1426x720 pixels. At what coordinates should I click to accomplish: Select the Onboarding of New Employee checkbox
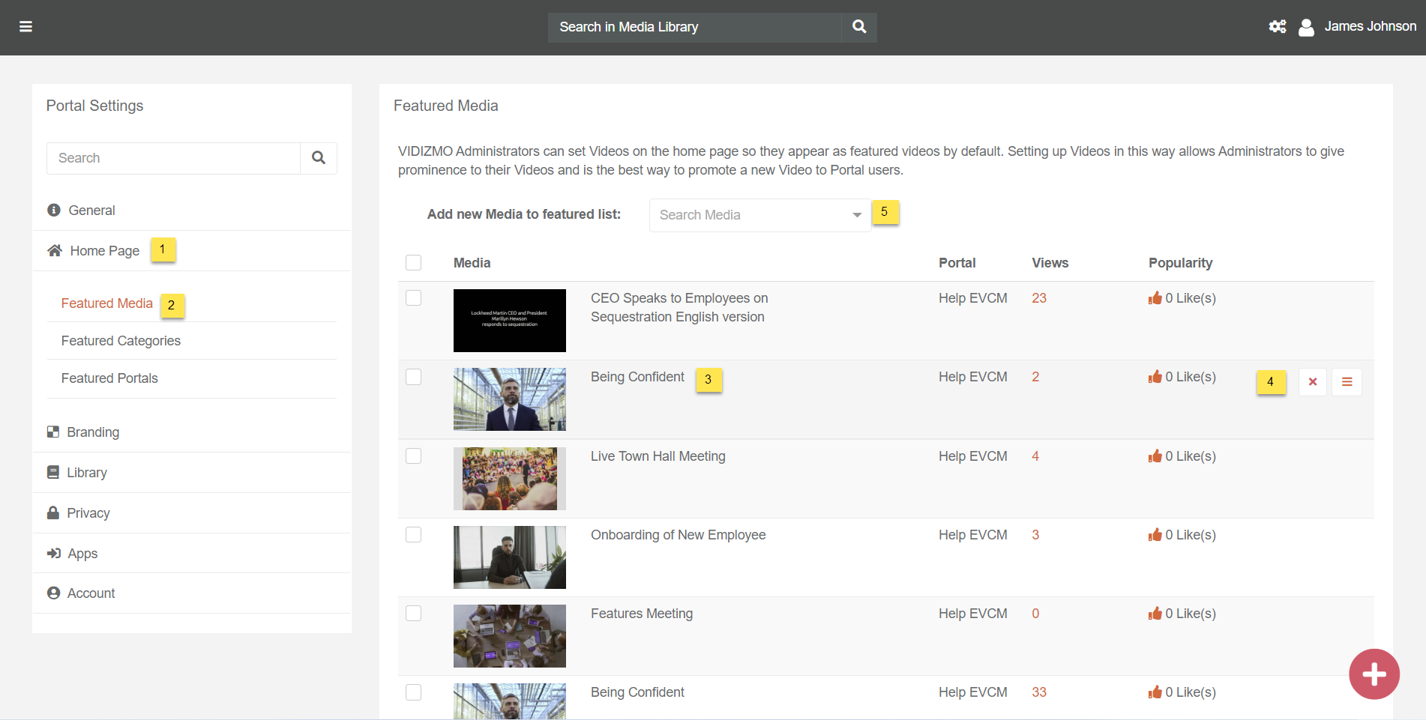click(413, 535)
